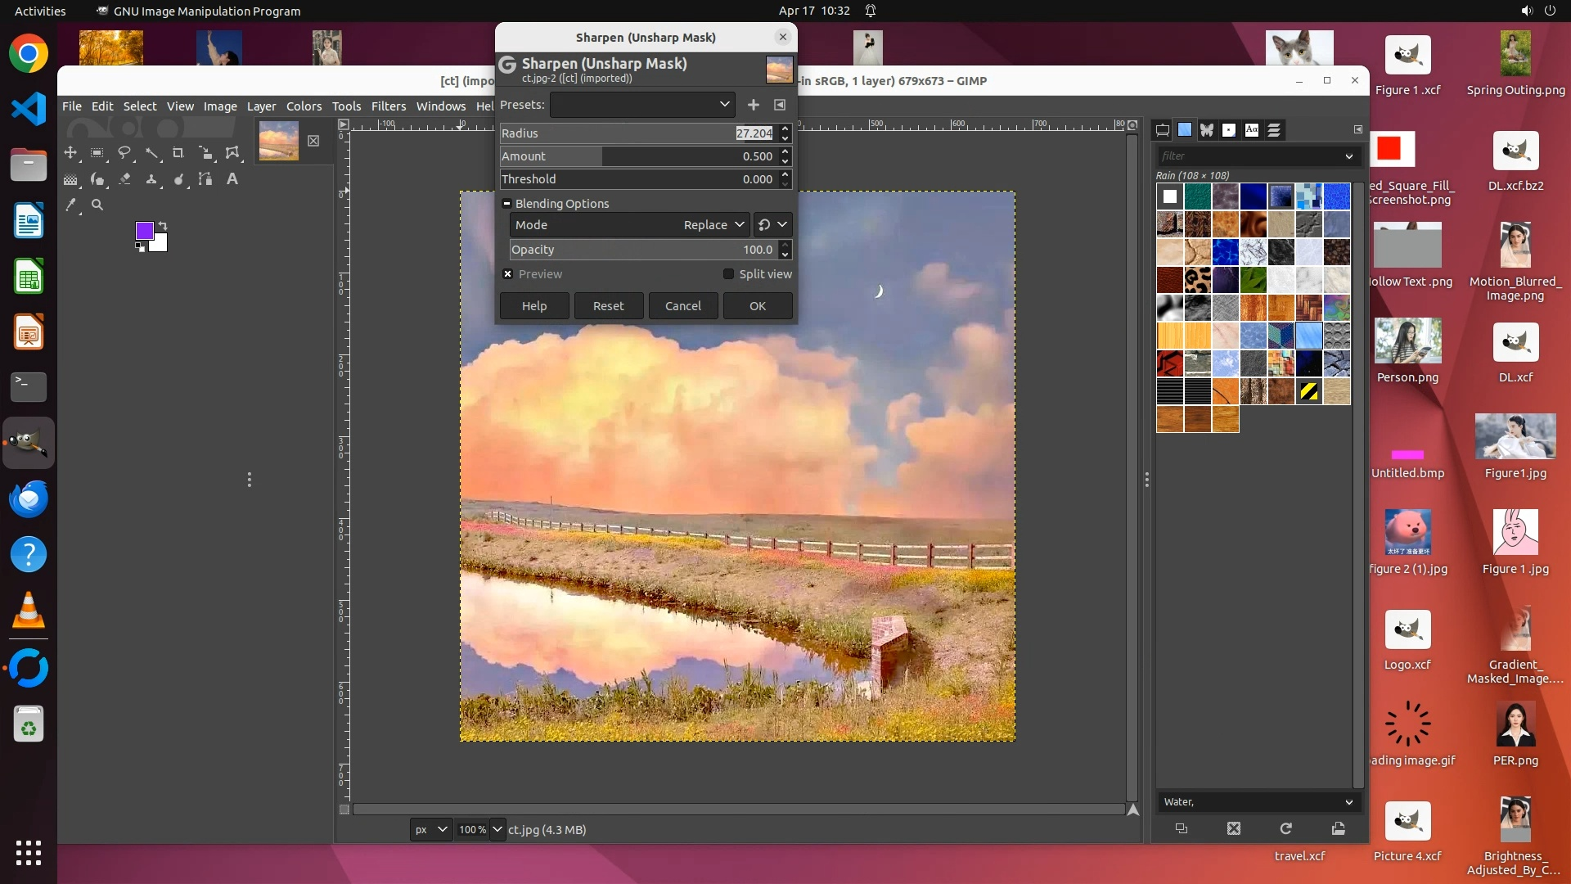
Task: Select the Clone stamp tool
Action: [x=151, y=179]
